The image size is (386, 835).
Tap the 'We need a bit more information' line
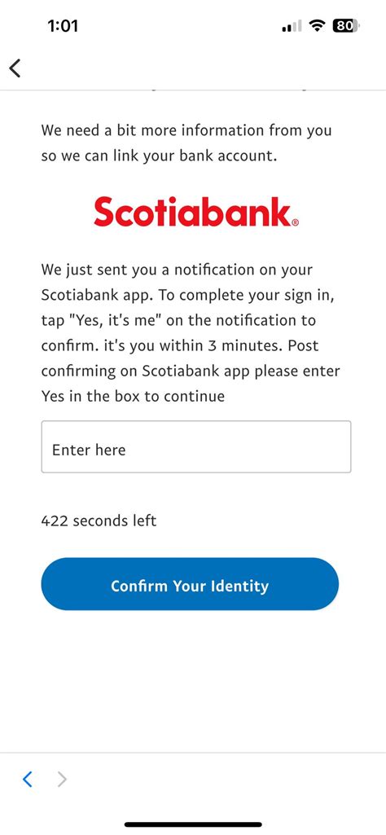(x=186, y=130)
